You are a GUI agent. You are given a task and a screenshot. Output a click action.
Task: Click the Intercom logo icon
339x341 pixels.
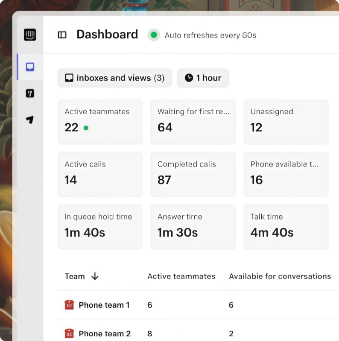click(x=30, y=35)
